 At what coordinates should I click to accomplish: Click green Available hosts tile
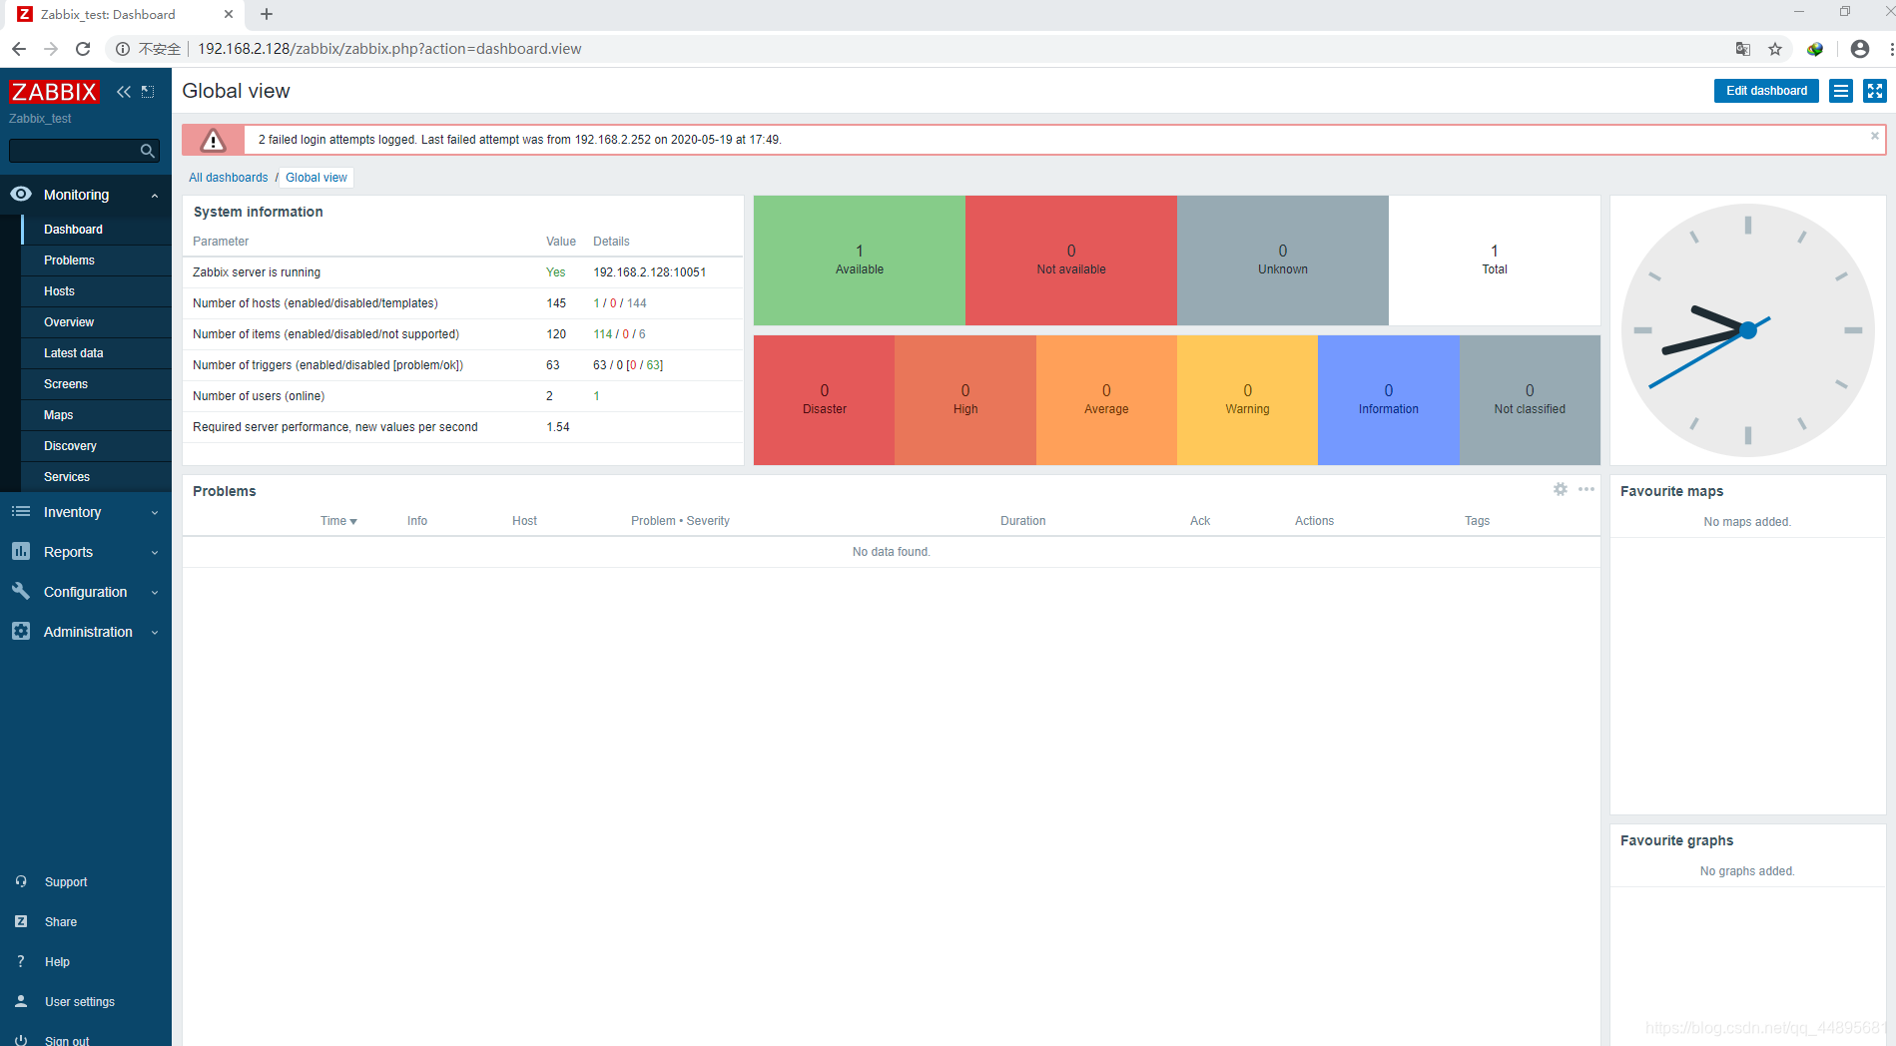coord(860,261)
